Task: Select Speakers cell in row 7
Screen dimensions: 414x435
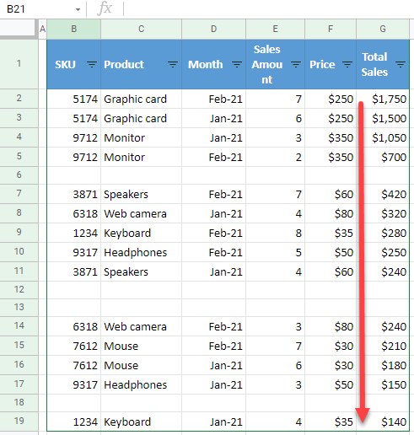Action: tap(141, 194)
